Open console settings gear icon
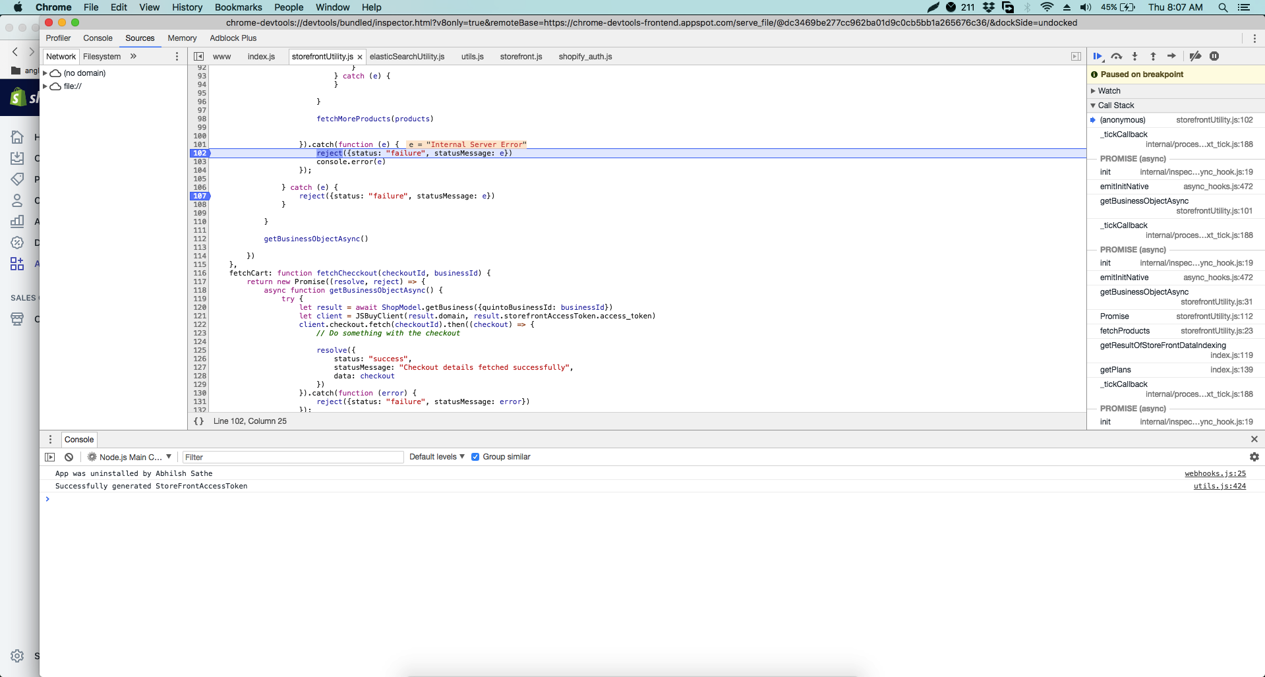Image resolution: width=1265 pixels, height=677 pixels. (1254, 456)
